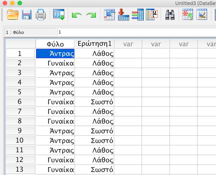Select row 8 header
This screenshot has height=175, width=216.
coord(20,121)
